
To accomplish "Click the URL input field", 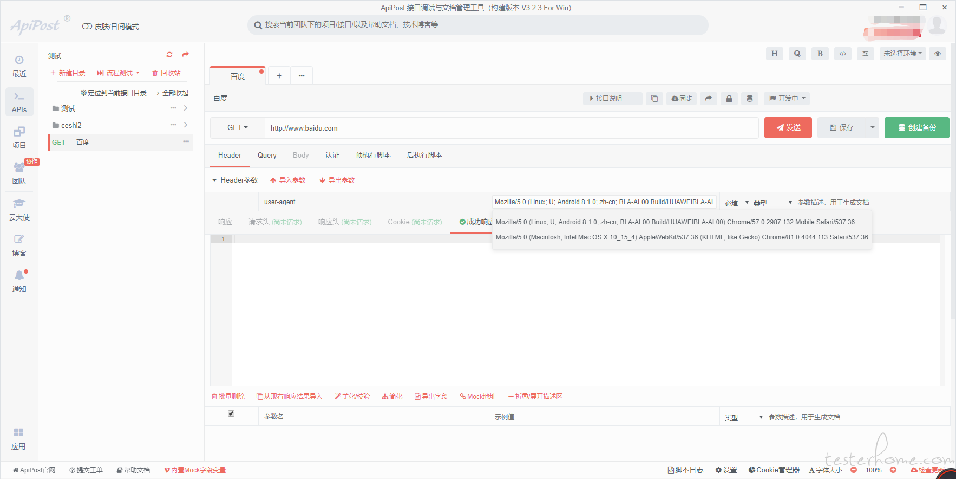I will (x=512, y=128).
